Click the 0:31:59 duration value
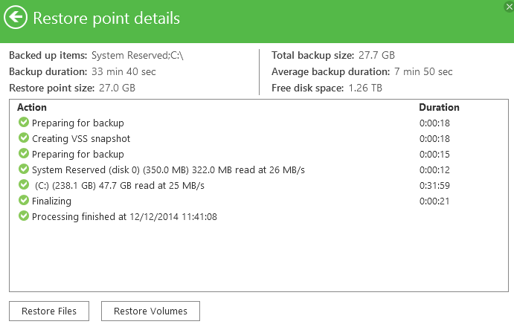 click(x=434, y=186)
